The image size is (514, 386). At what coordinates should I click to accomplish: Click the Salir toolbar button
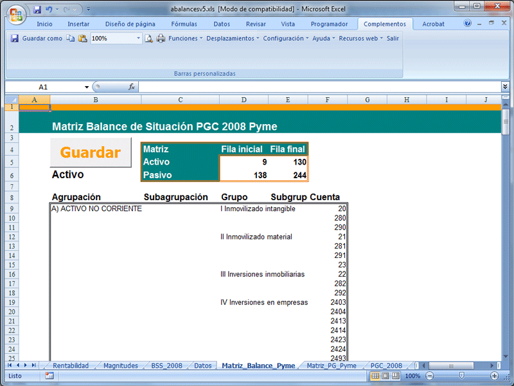393,39
